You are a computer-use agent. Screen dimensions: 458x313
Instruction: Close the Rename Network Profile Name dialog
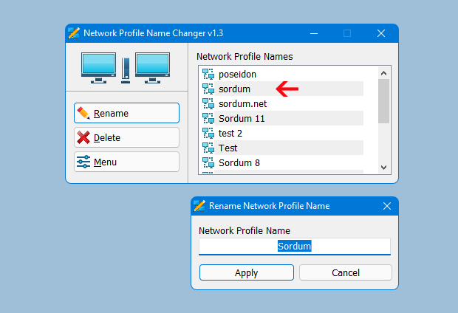point(387,206)
